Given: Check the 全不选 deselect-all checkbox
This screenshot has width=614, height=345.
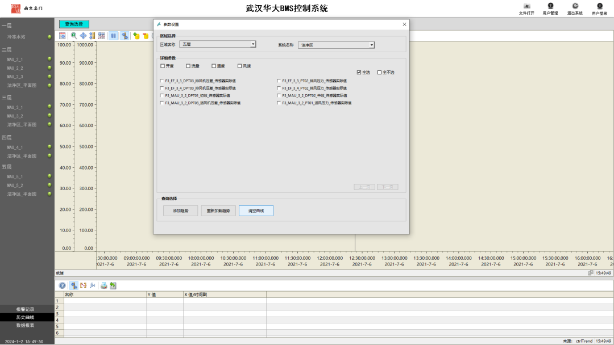Looking at the screenshot, I should tap(379, 72).
